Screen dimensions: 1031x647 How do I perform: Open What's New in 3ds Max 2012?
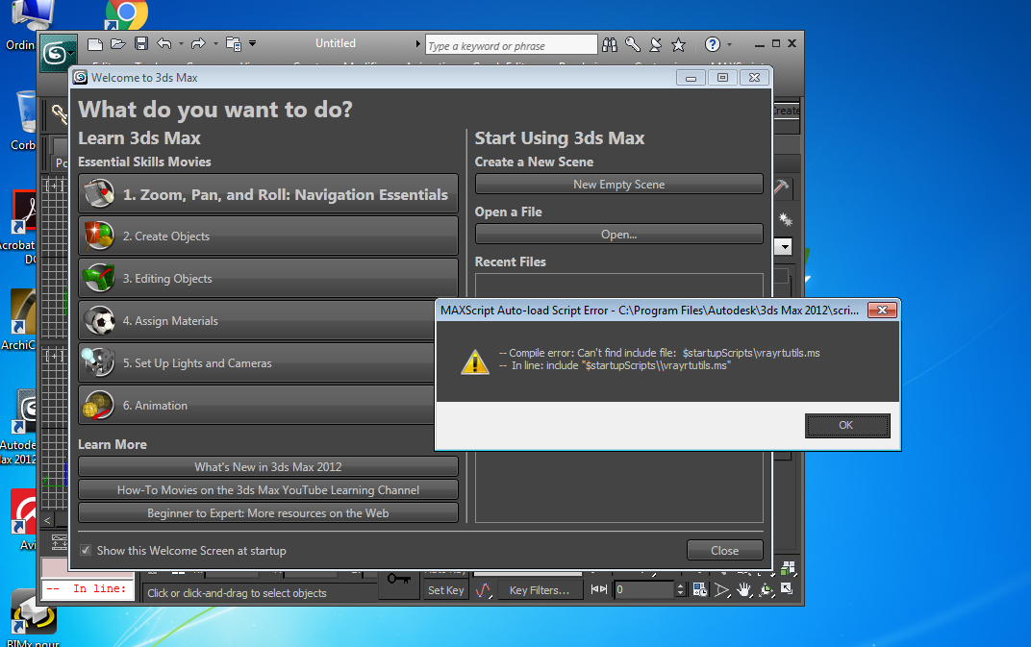click(268, 467)
